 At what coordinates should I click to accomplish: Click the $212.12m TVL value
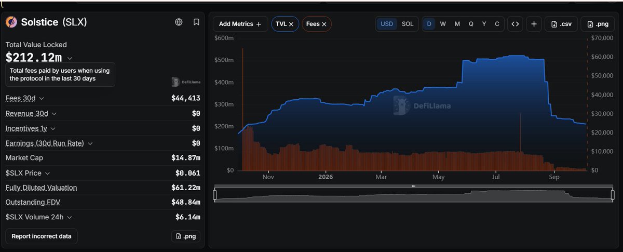click(34, 58)
